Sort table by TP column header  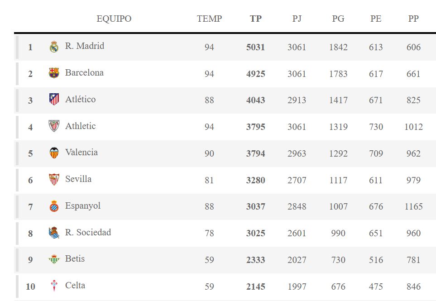click(x=256, y=19)
